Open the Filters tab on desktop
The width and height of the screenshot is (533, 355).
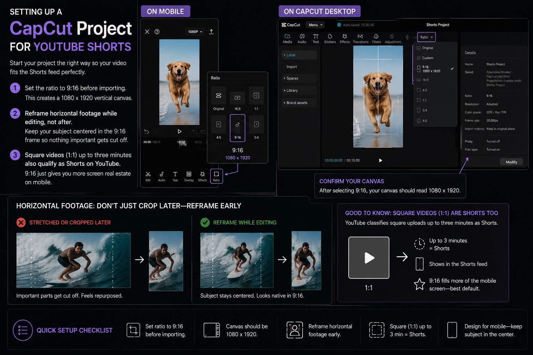(x=377, y=38)
